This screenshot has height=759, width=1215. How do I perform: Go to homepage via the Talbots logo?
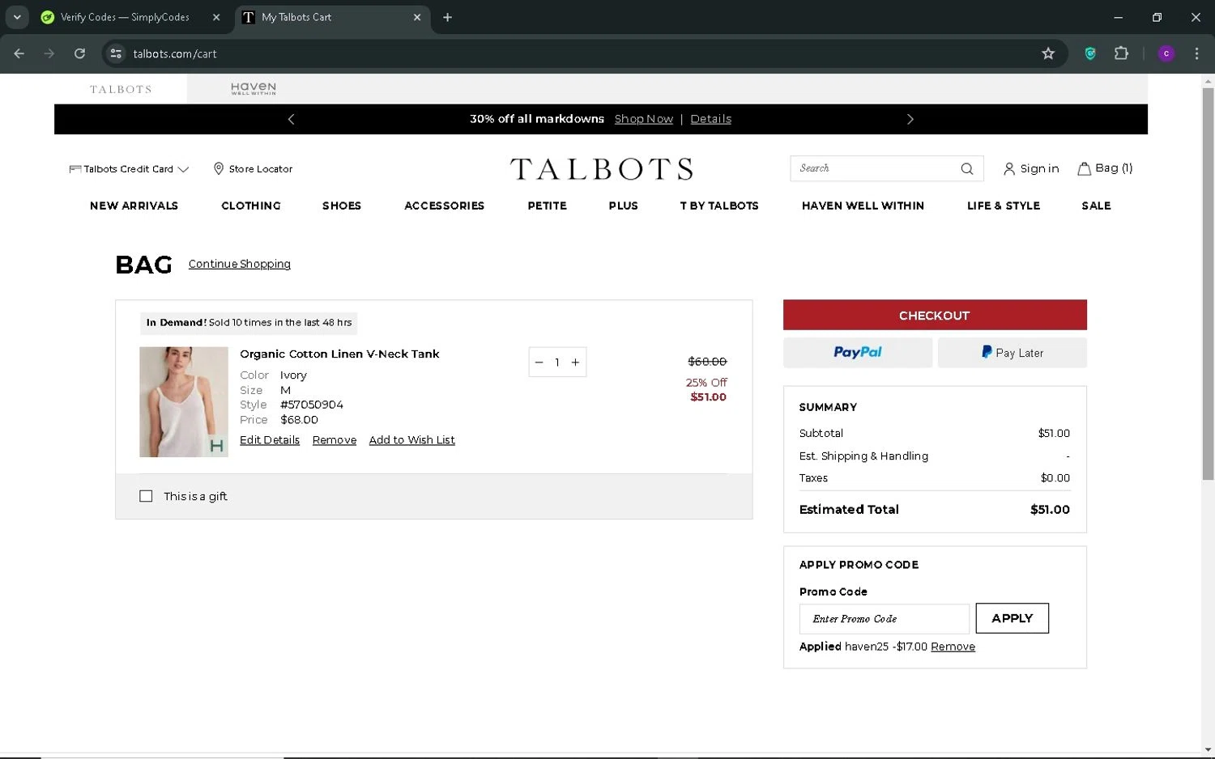pyautogui.click(x=601, y=169)
